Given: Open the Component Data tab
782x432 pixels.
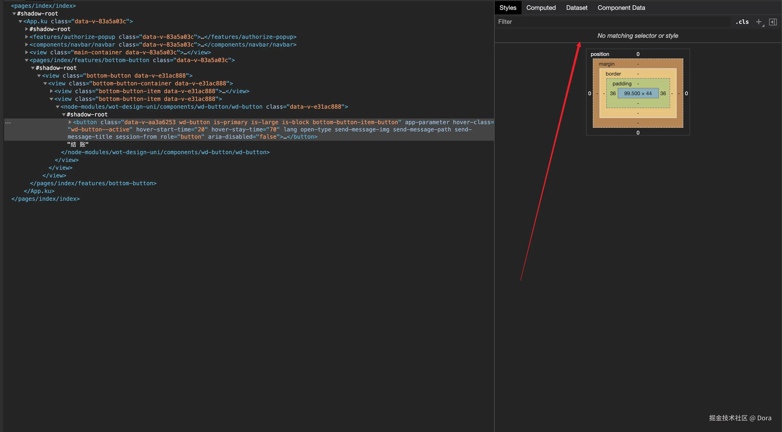Looking at the screenshot, I should click(x=621, y=8).
